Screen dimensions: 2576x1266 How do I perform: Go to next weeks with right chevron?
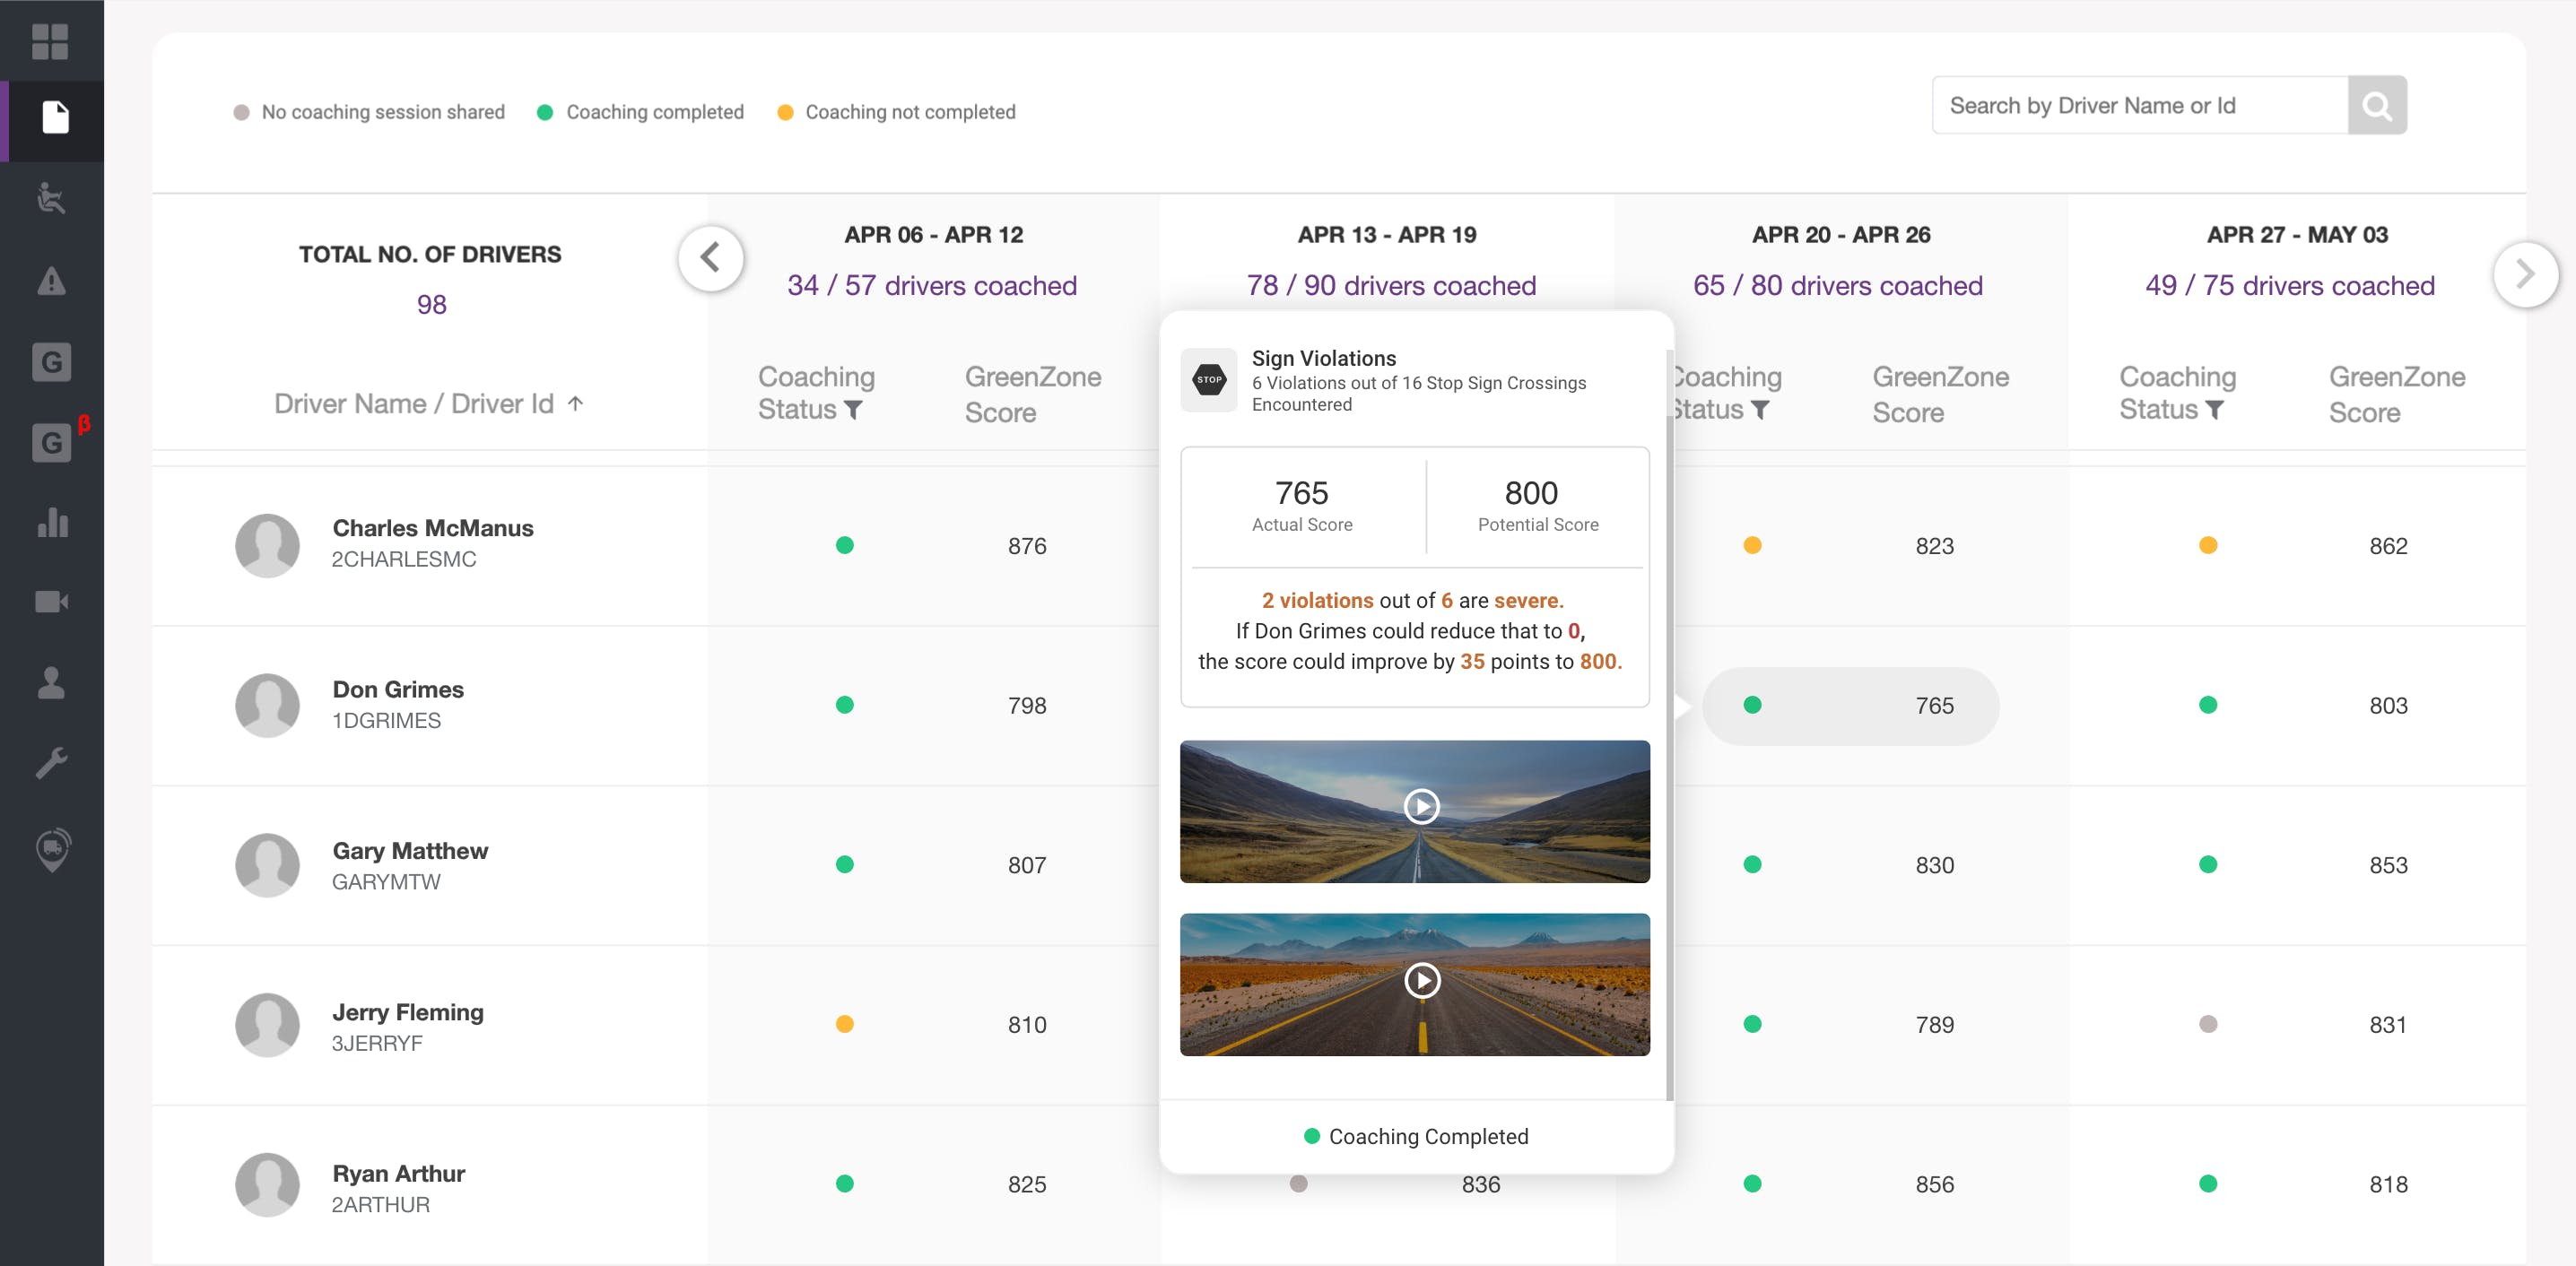[x=2524, y=274]
